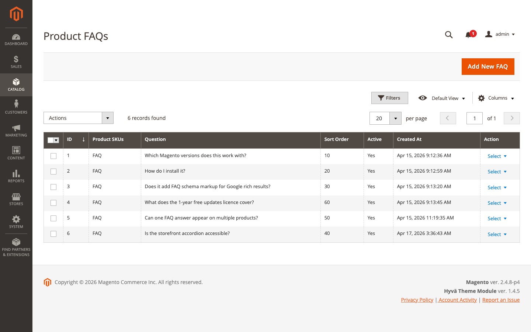Go to next page arrow
Screen dimensions: 531x332
point(511,118)
